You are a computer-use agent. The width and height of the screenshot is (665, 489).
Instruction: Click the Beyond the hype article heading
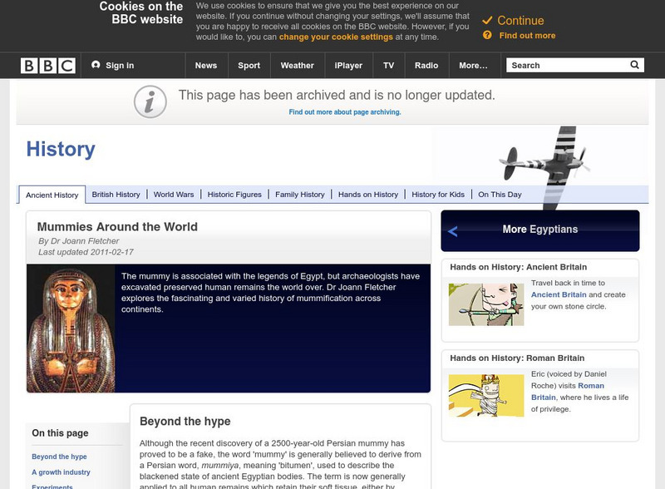tap(185, 421)
